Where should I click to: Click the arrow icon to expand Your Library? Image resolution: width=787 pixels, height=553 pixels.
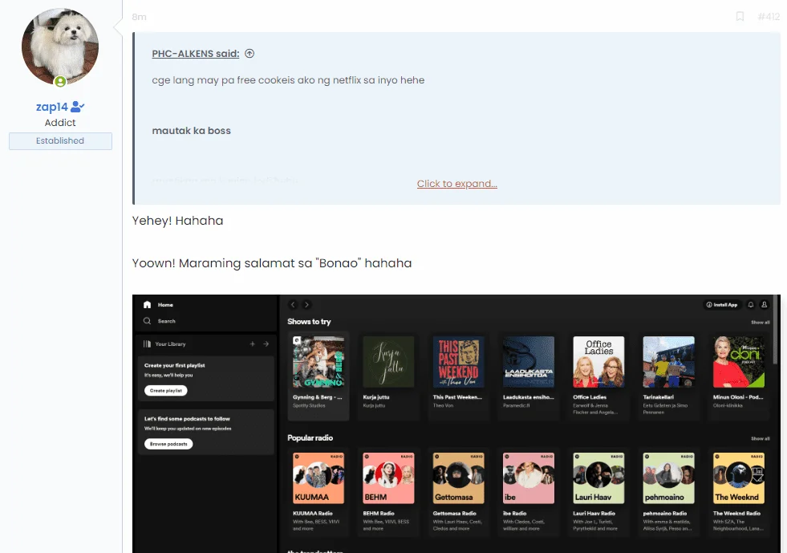point(266,344)
